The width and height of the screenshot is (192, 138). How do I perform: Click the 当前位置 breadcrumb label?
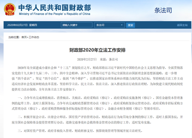(13, 37)
